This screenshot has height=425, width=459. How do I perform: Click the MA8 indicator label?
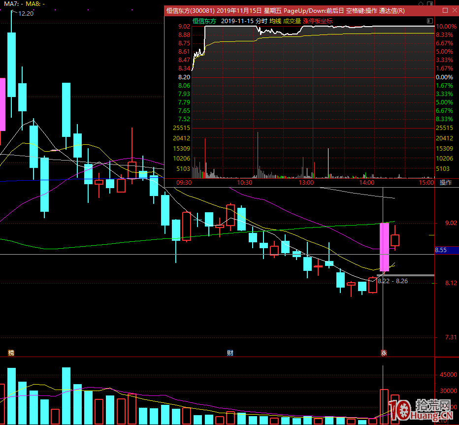(x=34, y=4)
